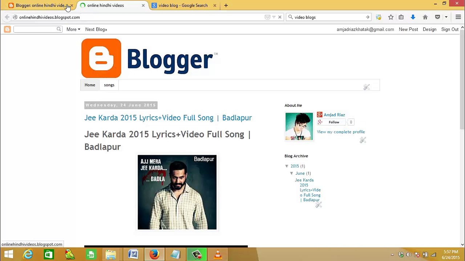
Task: Open Microsoft Word from taskbar
Action: point(133,254)
